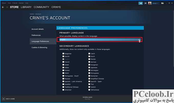Click the Home breadcrumb link
This screenshot has width=174, height=103.
point(32,14)
